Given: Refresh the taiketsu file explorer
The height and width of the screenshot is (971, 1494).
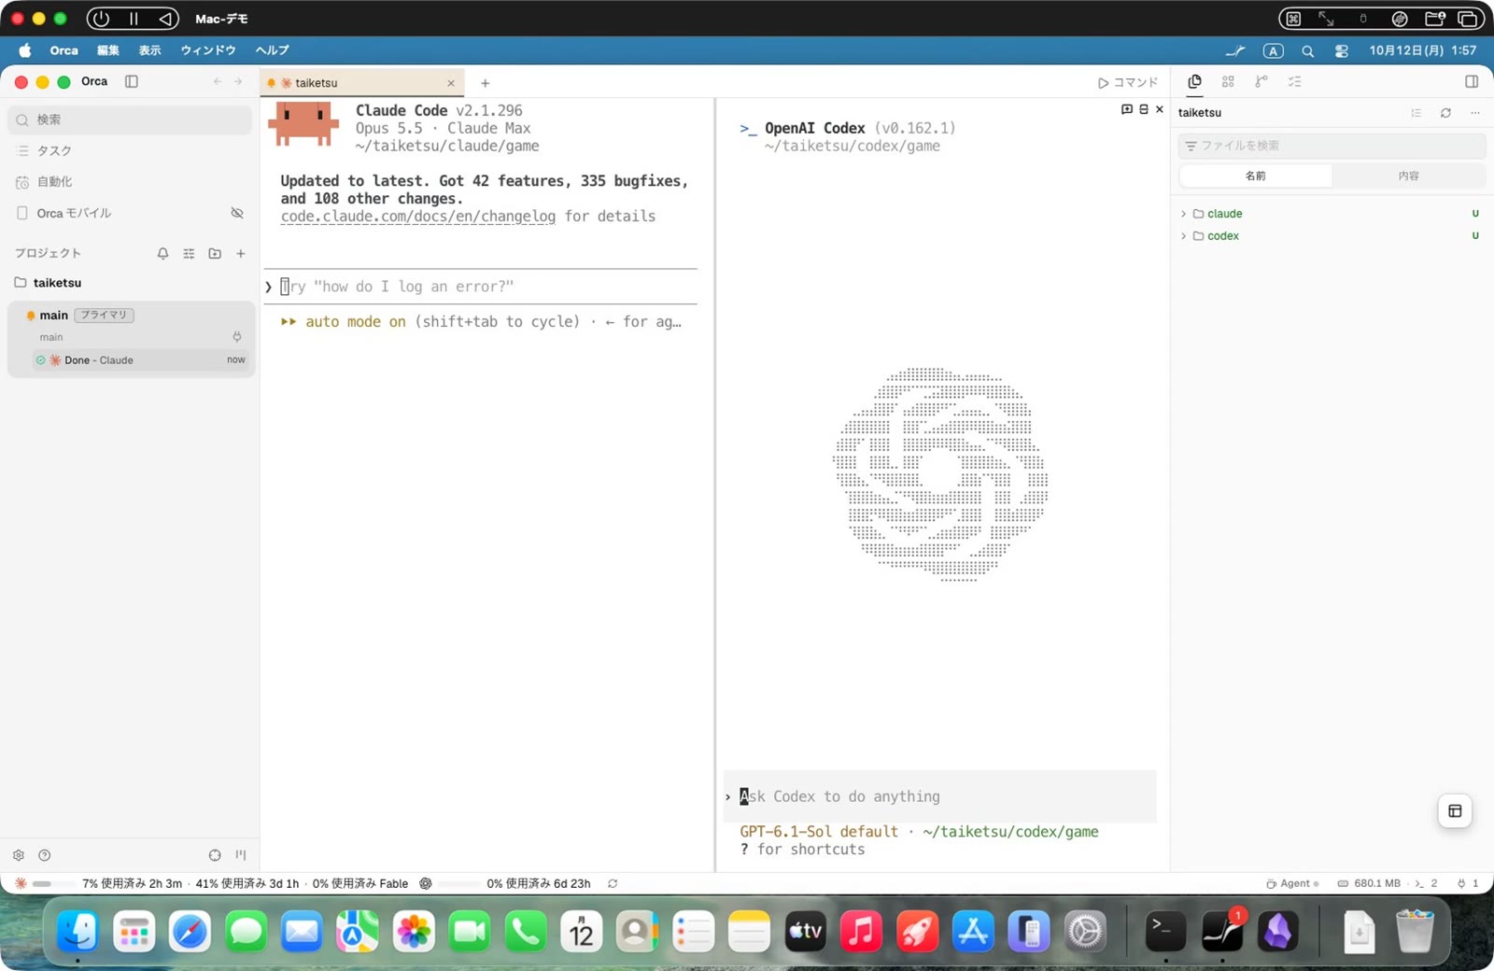Looking at the screenshot, I should point(1445,113).
